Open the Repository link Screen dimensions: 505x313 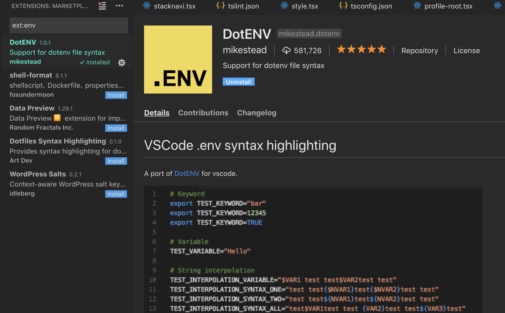(x=420, y=50)
